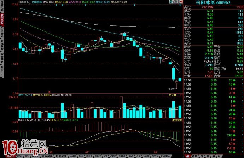This screenshot has width=244, height=158.
Task: Open the 均笔成交 indicator tab
Action: pyautogui.click(x=61, y=156)
